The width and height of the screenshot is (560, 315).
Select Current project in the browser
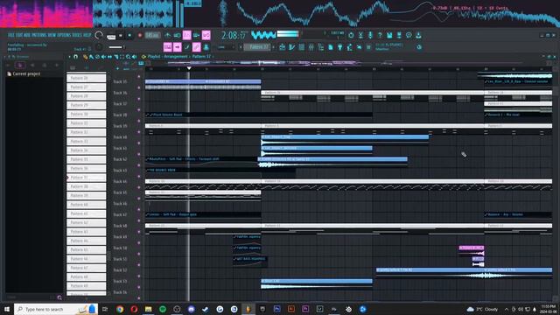(x=24, y=73)
